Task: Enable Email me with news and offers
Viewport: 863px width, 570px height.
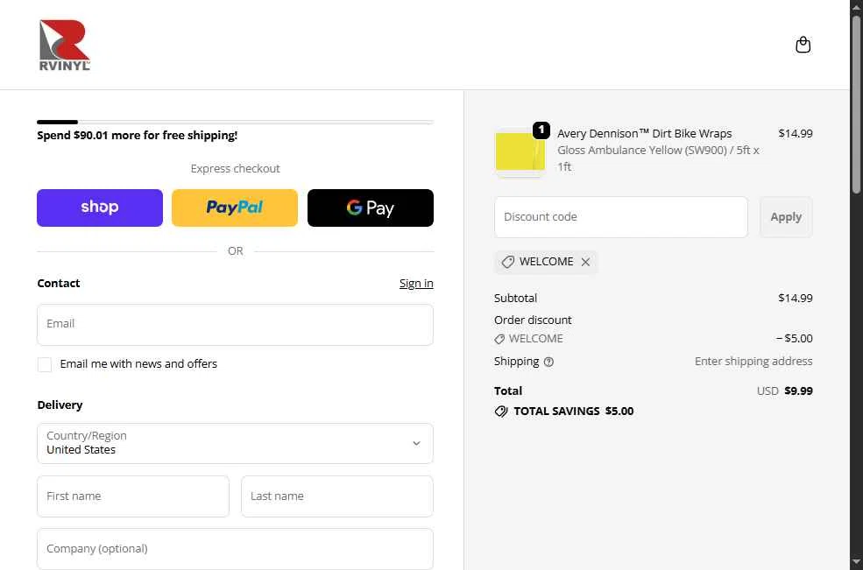Action: point(45,364)
